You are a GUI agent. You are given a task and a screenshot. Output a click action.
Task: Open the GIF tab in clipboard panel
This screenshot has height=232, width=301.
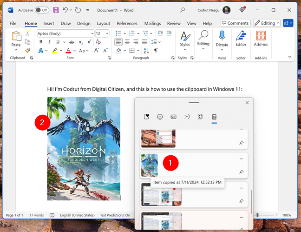(x=173, y=117)
